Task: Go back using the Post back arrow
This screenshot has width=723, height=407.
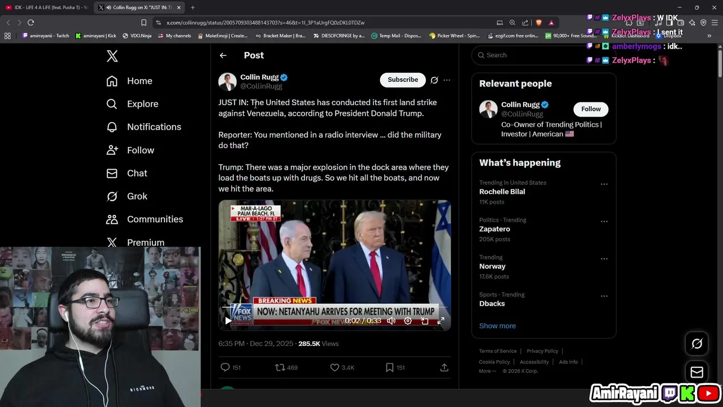Action: [223, 55]
